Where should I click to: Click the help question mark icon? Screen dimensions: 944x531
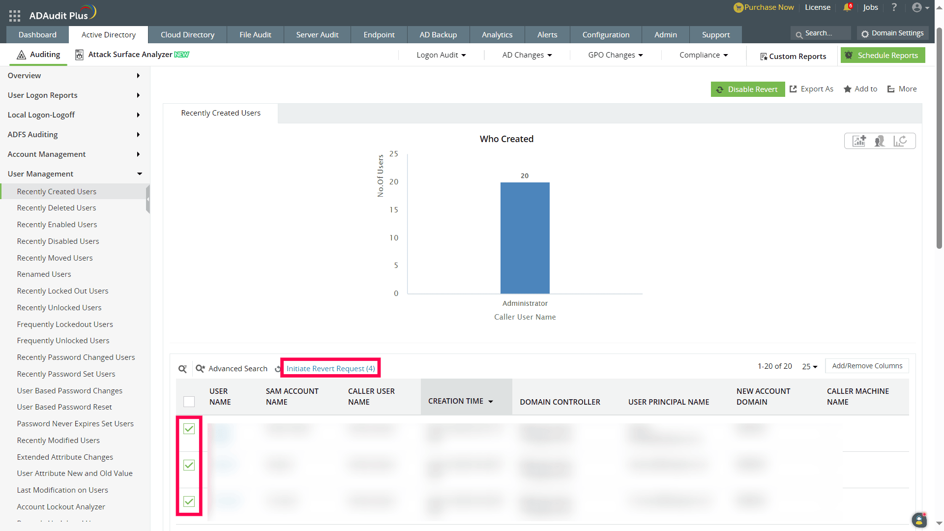(894, 7)
